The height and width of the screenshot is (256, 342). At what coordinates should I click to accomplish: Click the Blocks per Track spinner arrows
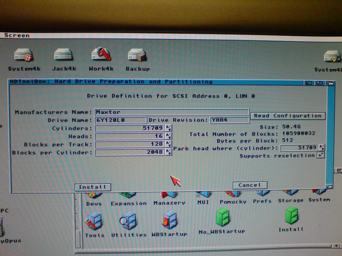pos(169,144)
